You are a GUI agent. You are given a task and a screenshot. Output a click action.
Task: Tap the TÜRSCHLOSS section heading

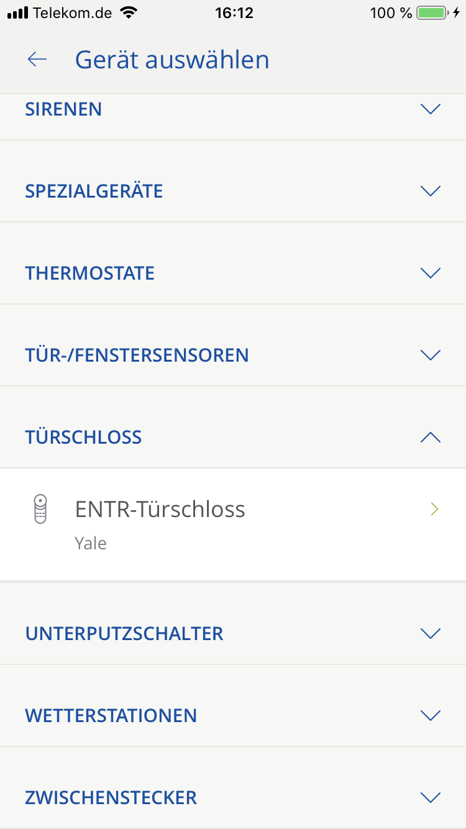pyautogui.click(x=83, y=437)
